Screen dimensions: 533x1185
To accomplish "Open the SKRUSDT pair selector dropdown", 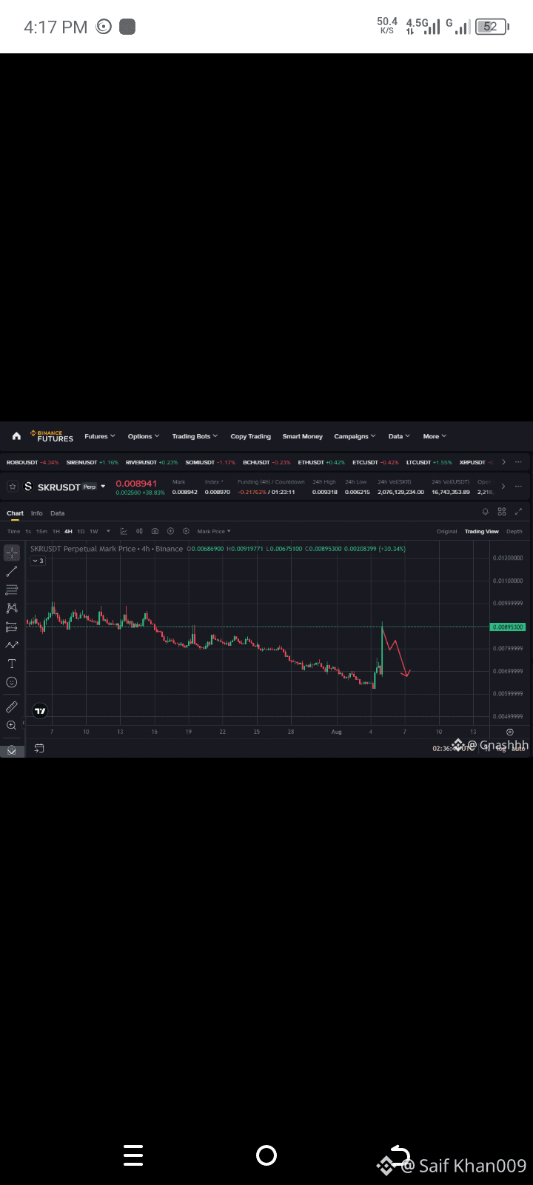I will (103, 487).
